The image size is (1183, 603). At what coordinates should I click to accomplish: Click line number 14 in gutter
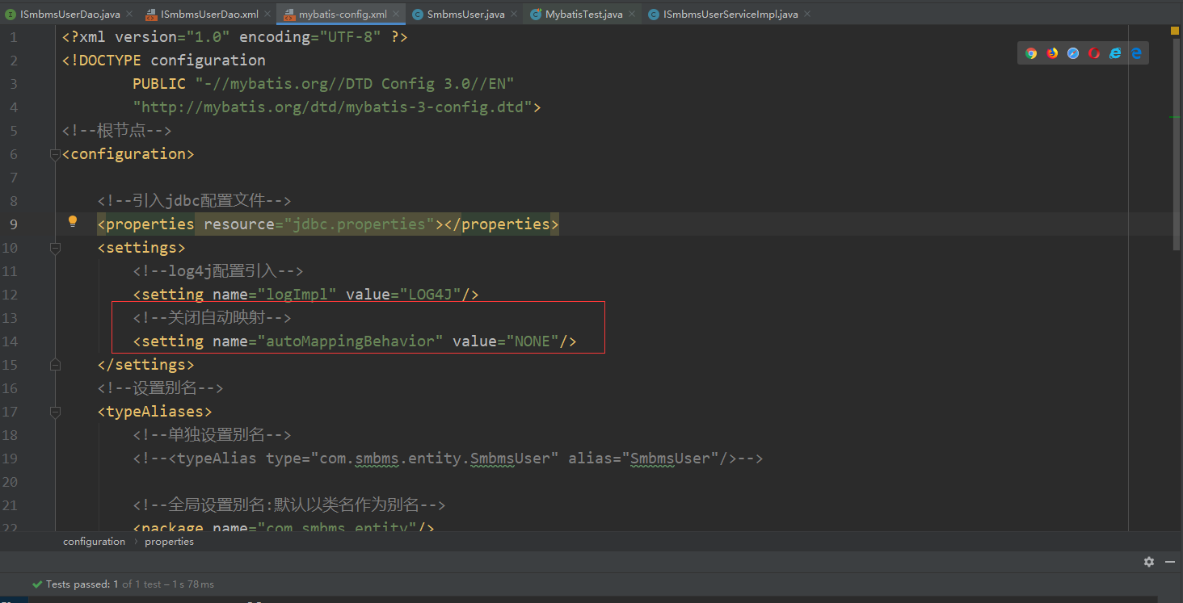[x=9, y=341]
